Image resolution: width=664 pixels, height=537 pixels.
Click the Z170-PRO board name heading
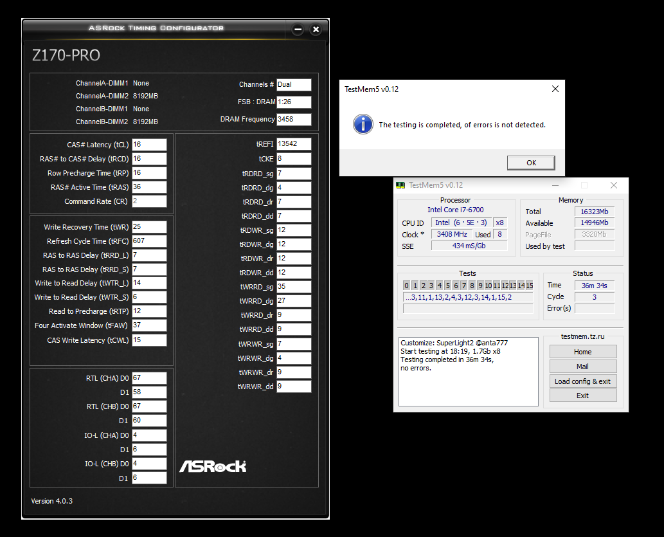point(66,55)
